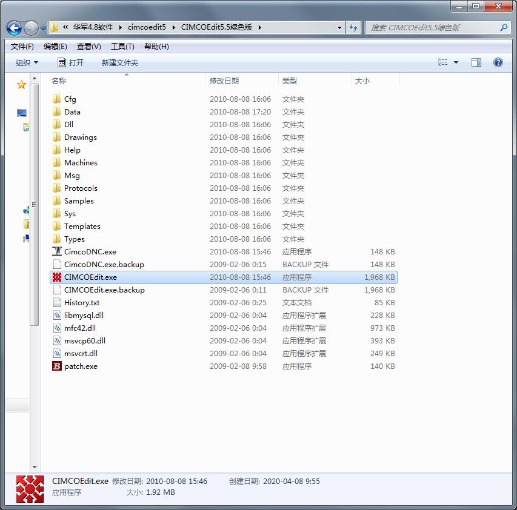The height and width of the screenshot is (510, 517).
Task: Expand arrow after CIMCOEdit5.5绿色版 breadcrumb
Action: 260,27
